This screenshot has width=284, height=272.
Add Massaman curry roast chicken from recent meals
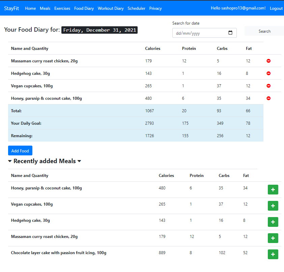click(273, 238)
